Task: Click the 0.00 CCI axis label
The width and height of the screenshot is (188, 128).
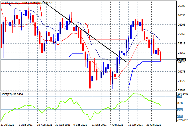Action: [180, 103]
